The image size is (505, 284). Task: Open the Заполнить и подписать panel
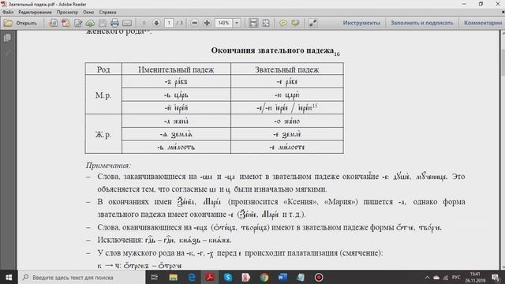422,23
